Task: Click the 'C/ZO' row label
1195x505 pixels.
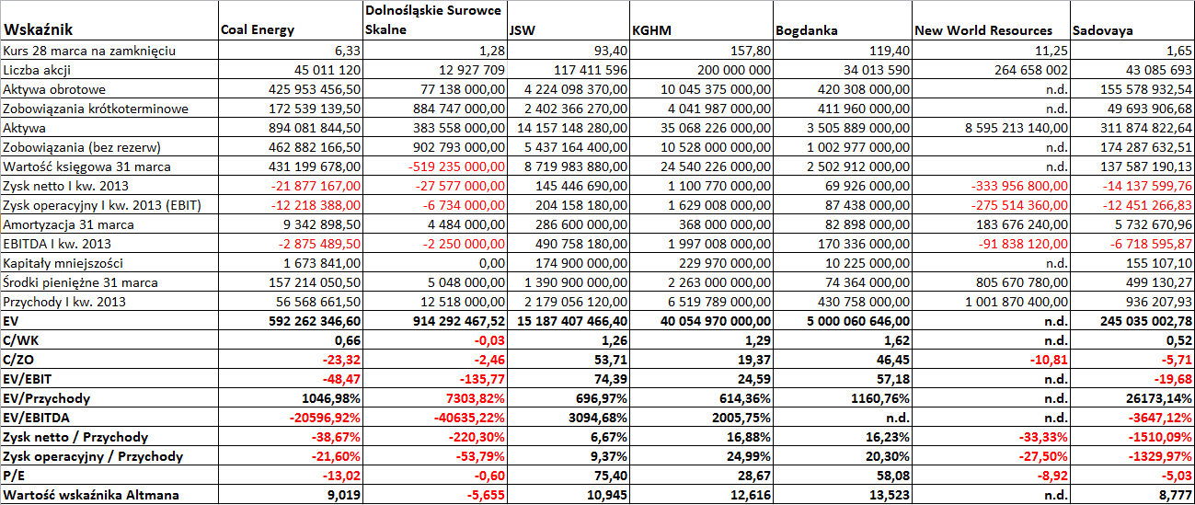Action: tap(19, 360)
